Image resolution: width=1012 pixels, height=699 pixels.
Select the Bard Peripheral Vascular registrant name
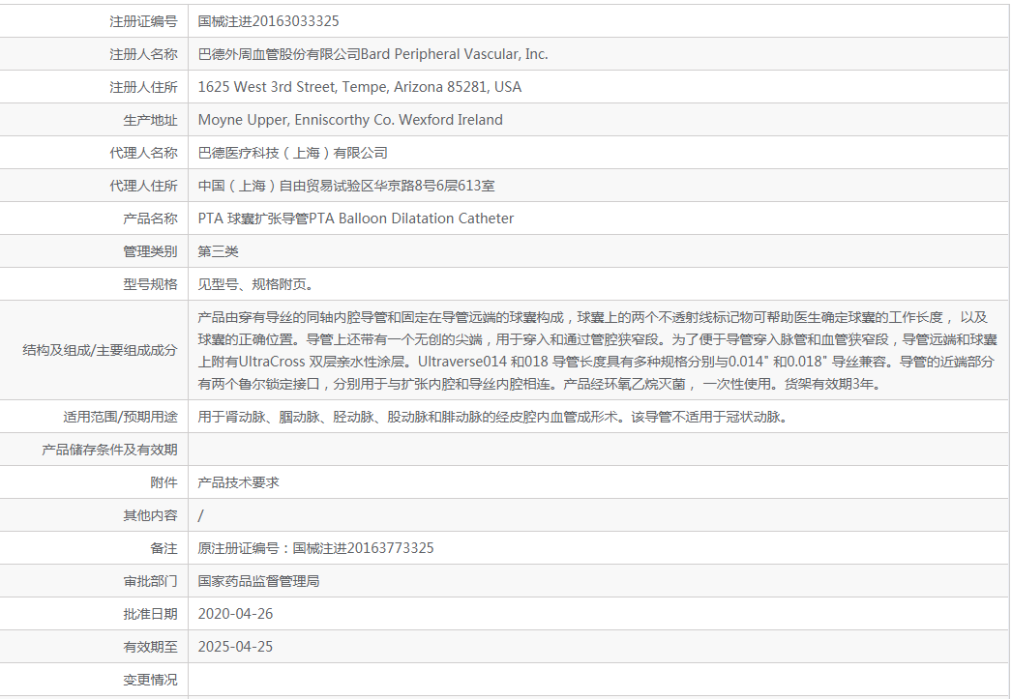[372, 54]
